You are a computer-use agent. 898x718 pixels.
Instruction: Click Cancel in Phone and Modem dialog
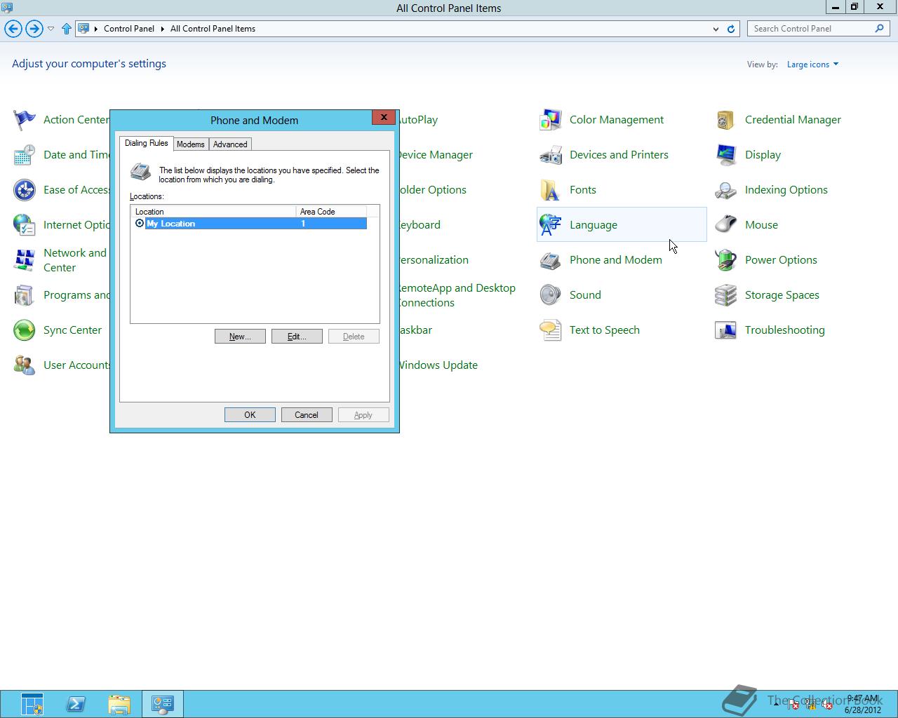(x=307, y=415)
